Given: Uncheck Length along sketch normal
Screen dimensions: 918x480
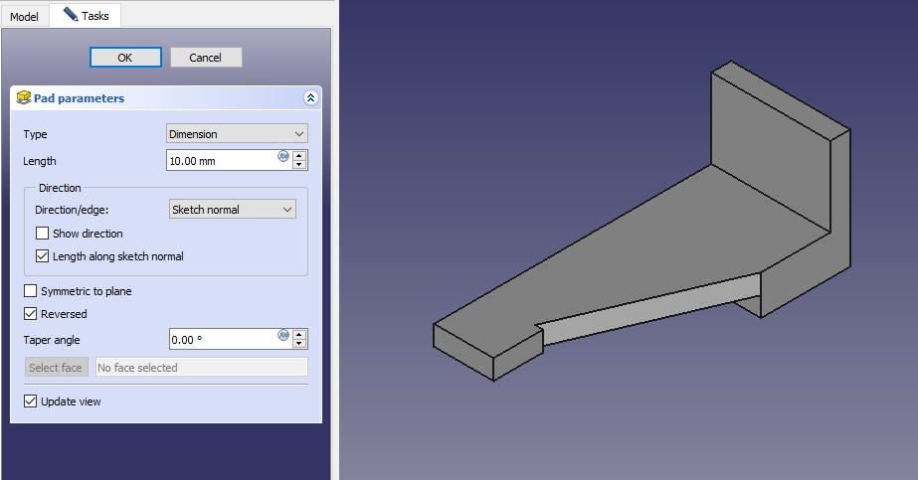Looking at the screenshot, I should [x=42, y=256].
